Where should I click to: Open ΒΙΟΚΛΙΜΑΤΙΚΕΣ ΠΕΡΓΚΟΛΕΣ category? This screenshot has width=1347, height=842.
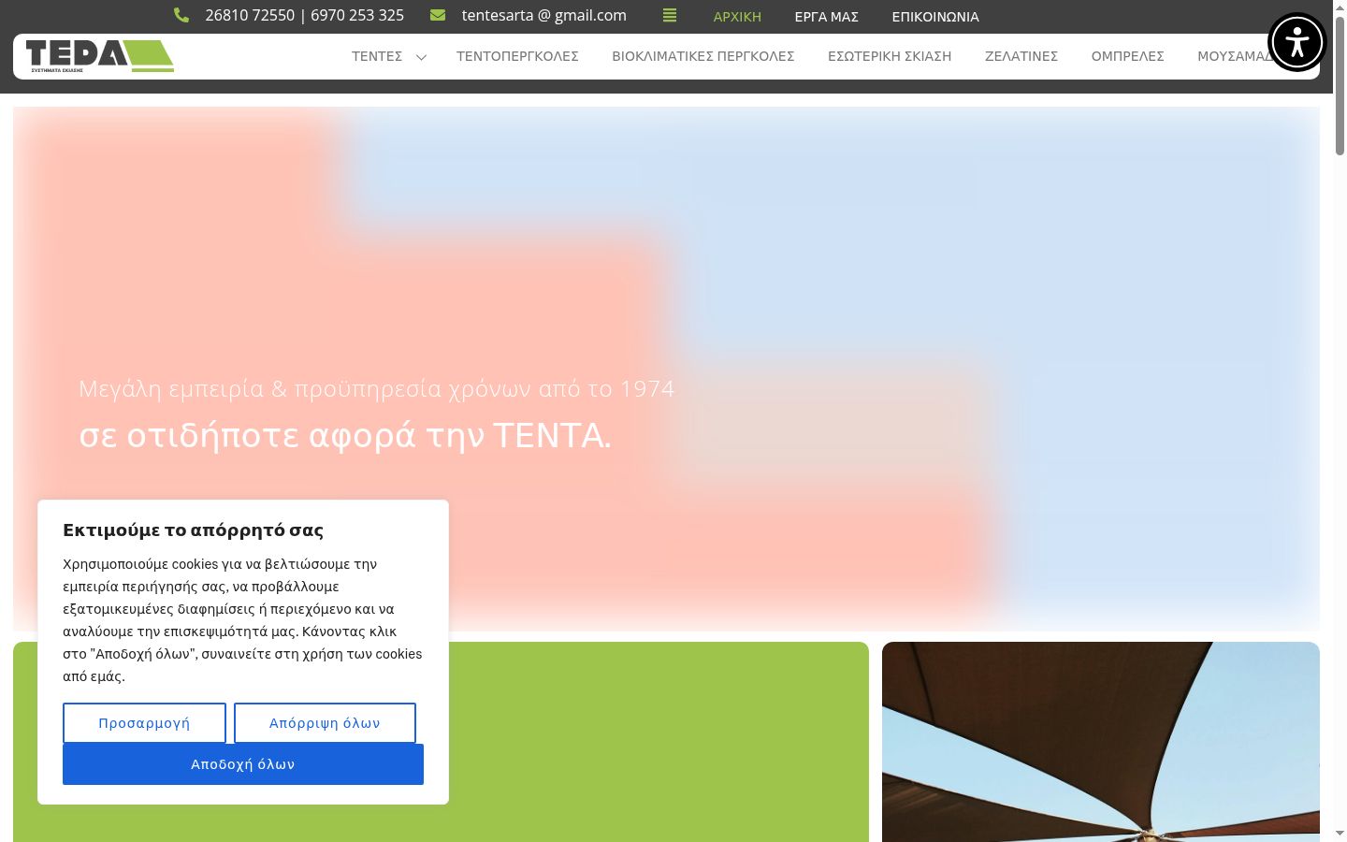click(x=703, y=56)
